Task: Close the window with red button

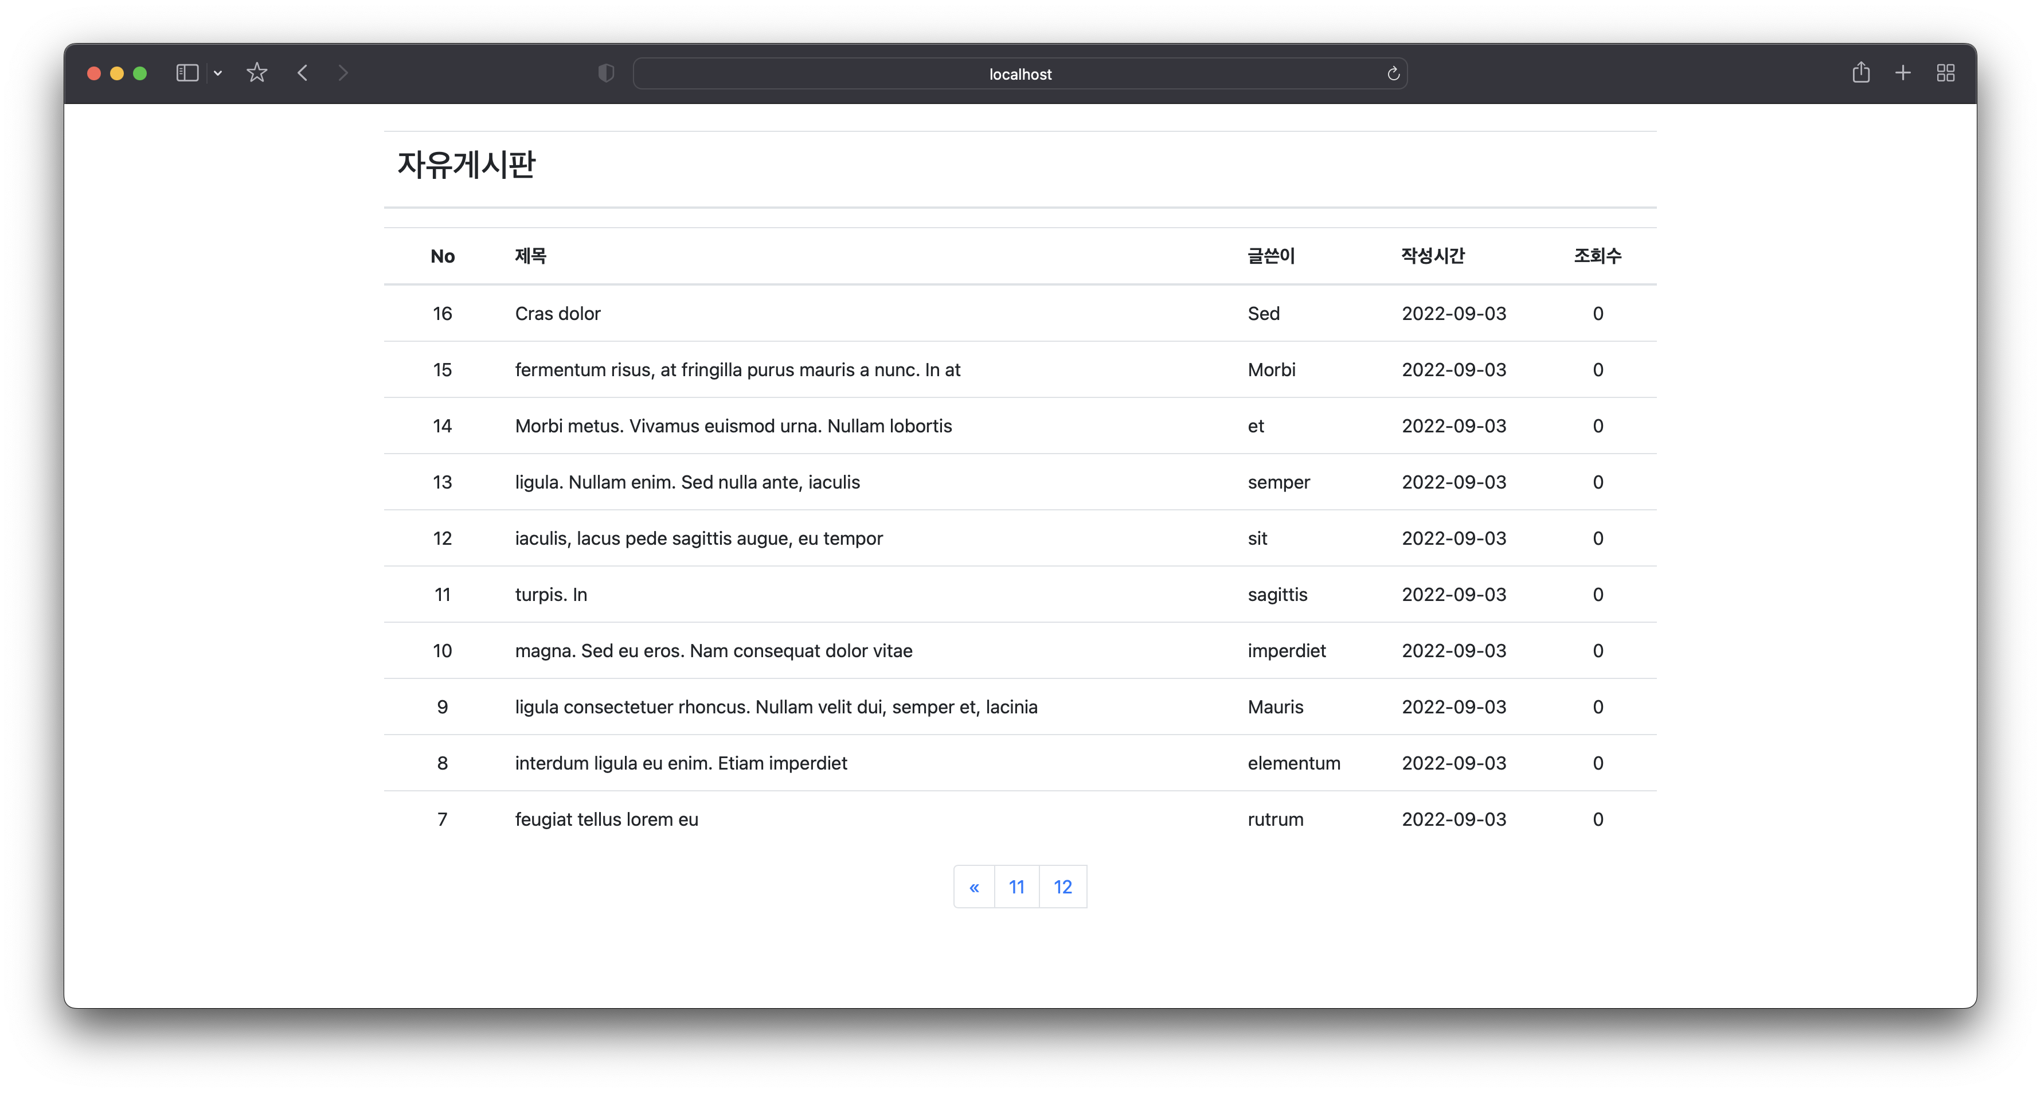Action: pyautogui.click(x=93, y=74)
